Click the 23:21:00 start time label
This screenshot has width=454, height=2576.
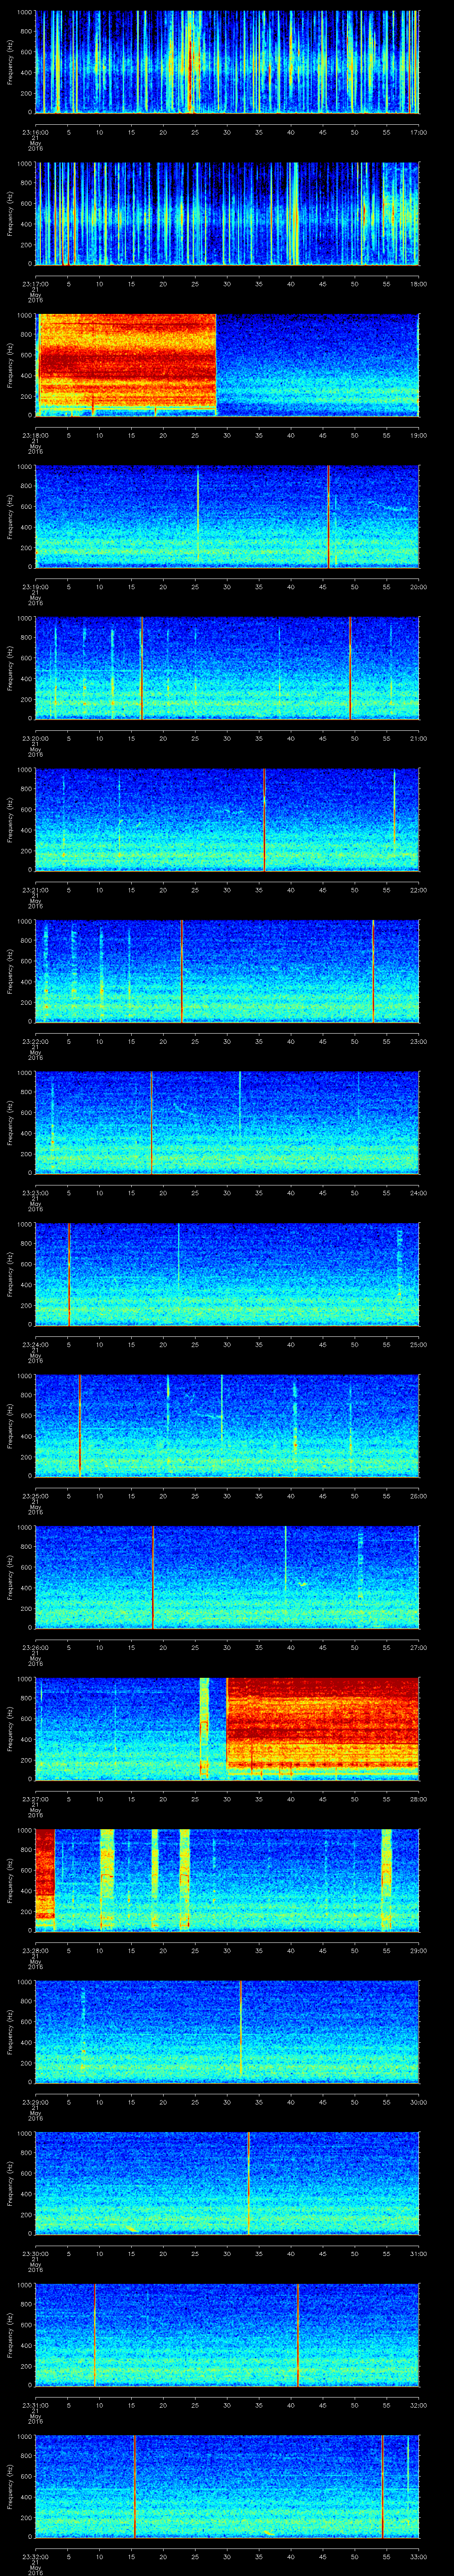point(35,890)
